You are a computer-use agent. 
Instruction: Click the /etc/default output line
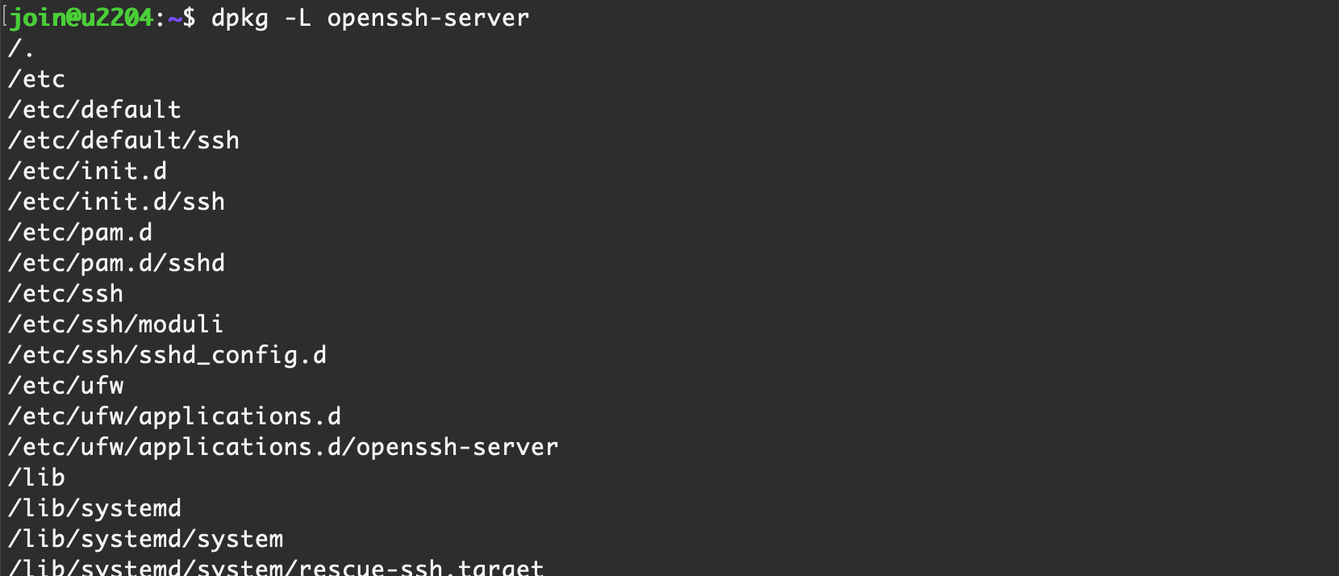(94, 110)
